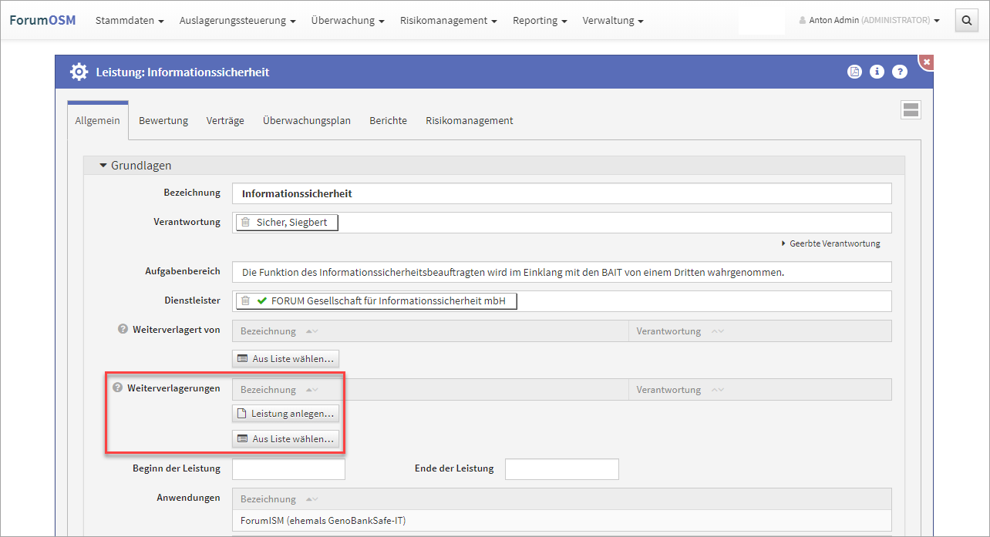Screen dimensions: 990x537
Task: Sort Weiterverlagerungen by Verantwortung column
Action: coord(717,390)
